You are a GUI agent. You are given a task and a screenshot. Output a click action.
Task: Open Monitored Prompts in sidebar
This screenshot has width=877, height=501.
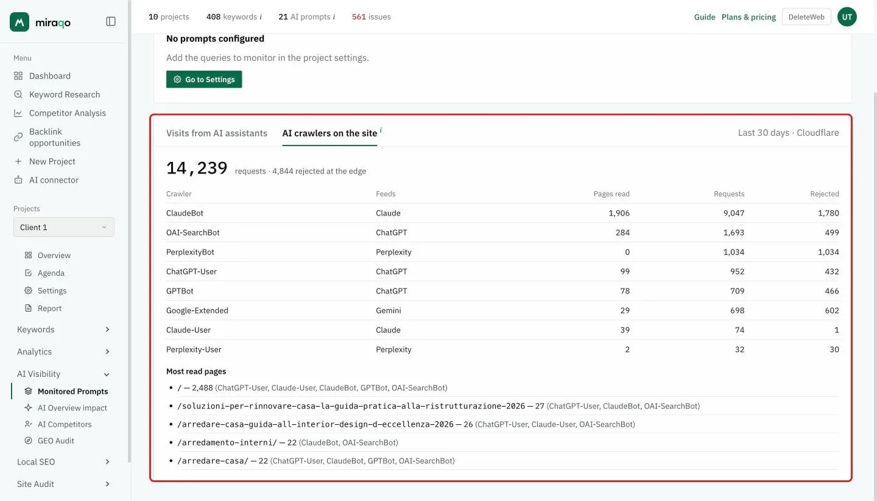[x=72, y=391]
